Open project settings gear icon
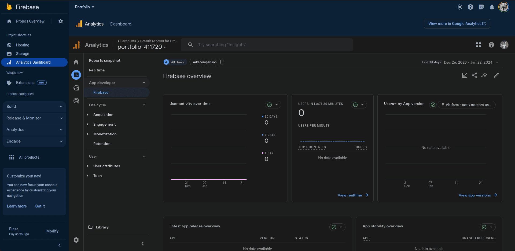The height and width of the screenshot is (251, 515). point(61,21)
